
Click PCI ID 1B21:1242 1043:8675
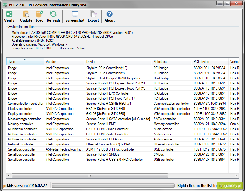click(x=210, y=149)
